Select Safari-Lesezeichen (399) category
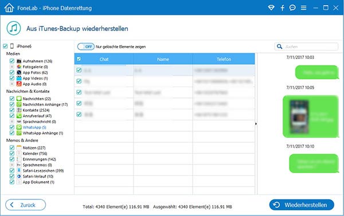Image resolution: width=344 pixels, height=216 pixels. click(x=43, y=170)
